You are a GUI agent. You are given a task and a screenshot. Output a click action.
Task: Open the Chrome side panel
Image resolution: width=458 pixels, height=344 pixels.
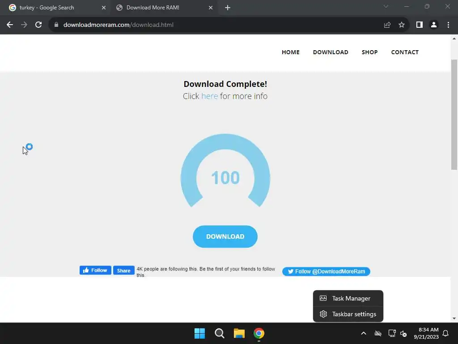(420, 25)
